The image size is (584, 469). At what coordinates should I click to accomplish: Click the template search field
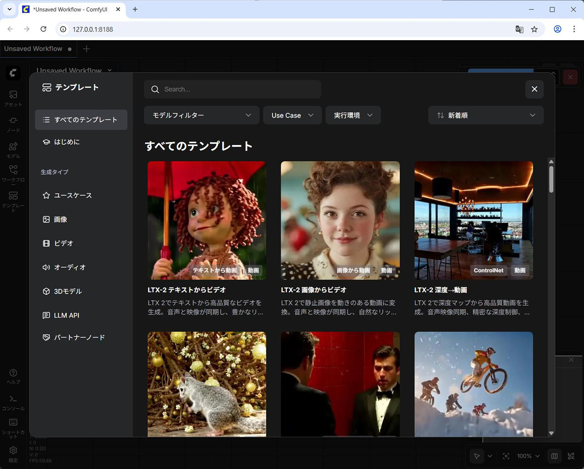click(233, 89)
